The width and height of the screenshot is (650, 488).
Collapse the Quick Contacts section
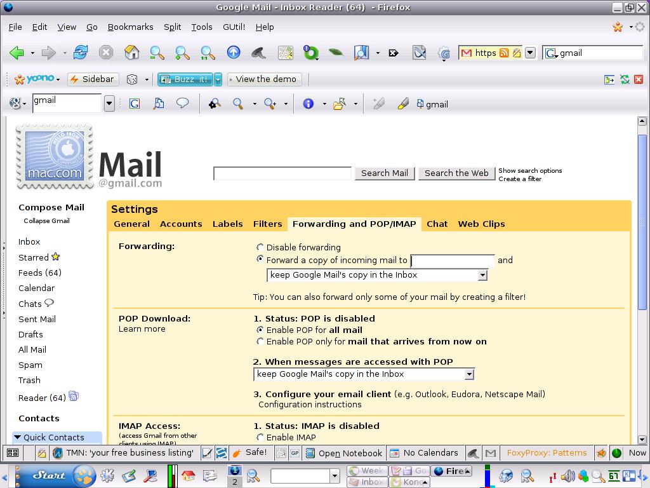[17, 437]
